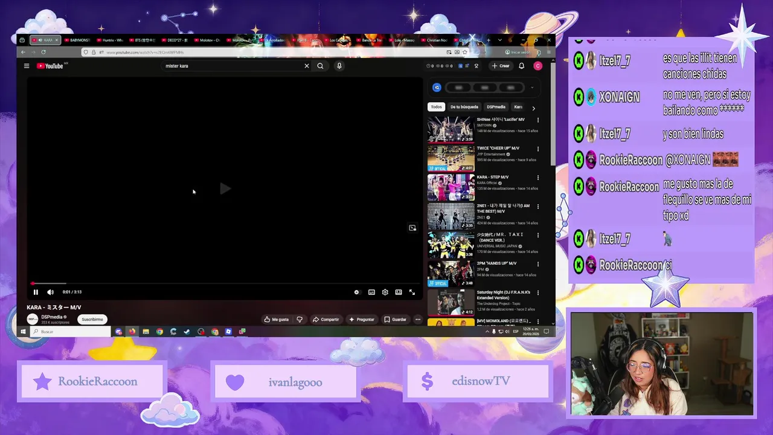773x435 pixels.
Task: Open the 2NE1 'I AM THE BEST' video title
Action: coord(502,208)
